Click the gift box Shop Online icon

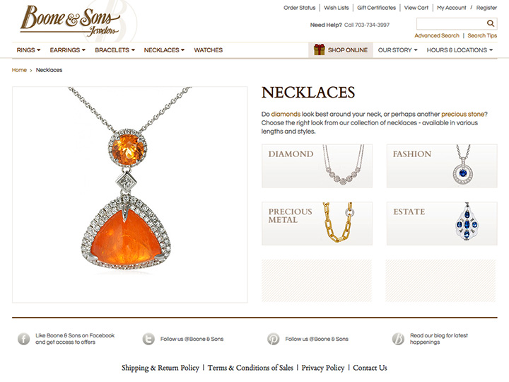[x=319, y=50]
